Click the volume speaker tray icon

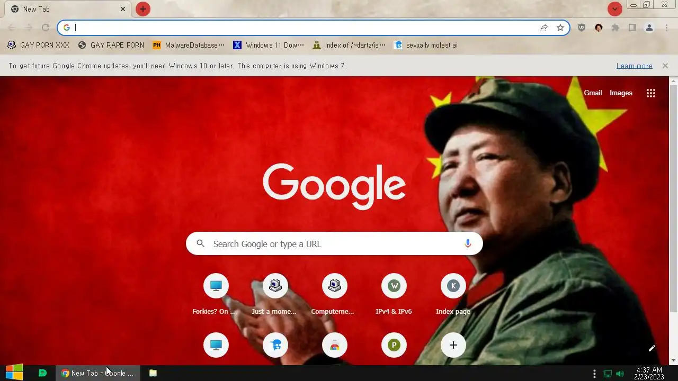(620, 374)
